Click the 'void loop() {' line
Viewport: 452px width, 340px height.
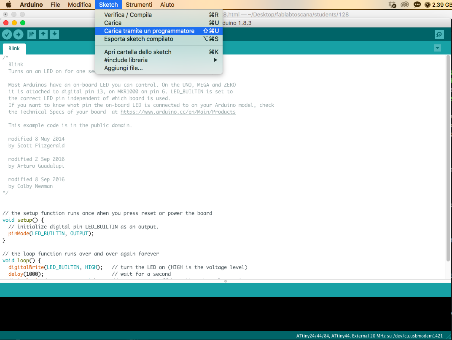(22, 260)
